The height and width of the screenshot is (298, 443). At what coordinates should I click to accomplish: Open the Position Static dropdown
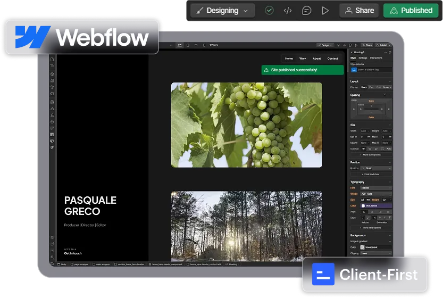click(377, 168)
